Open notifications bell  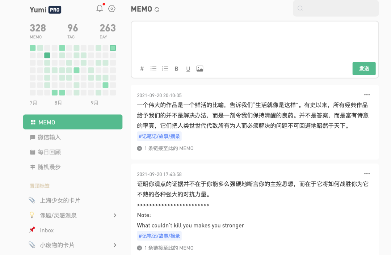click(100, 8)
